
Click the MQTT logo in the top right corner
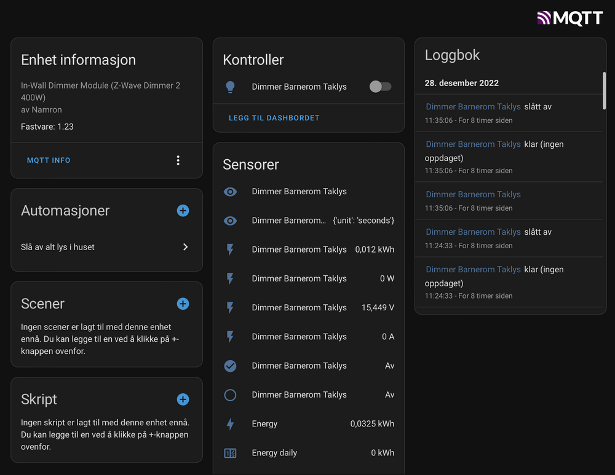point(569,18)
